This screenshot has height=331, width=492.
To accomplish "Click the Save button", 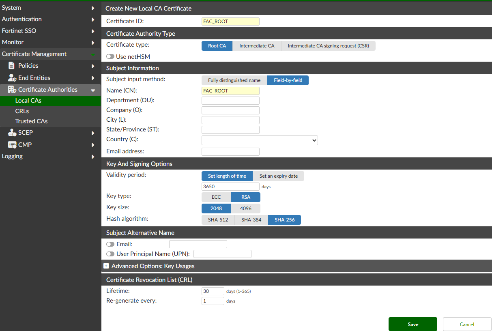I will (x=413, y=324).
